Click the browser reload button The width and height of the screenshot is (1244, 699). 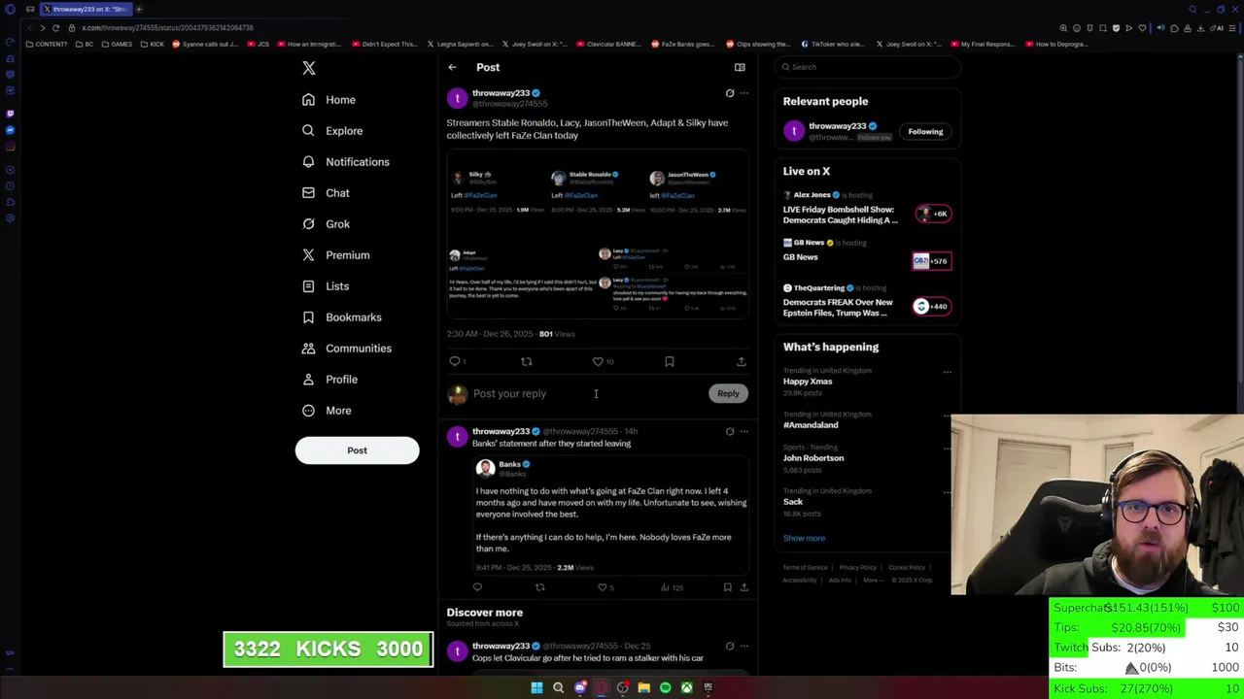pos(55,28)
